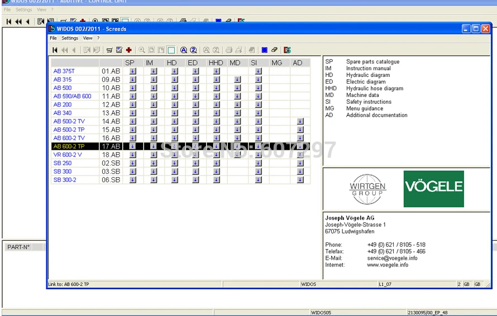The height and width of the screenshot is (316, 497).
Task: Open Settings menu in Screeds window
Action: [70, 38]
